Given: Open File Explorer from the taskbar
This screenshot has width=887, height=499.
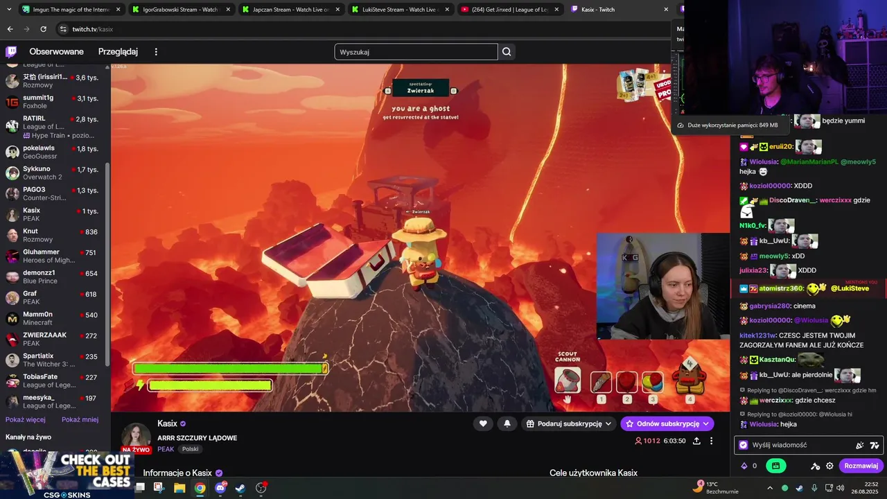Looking at the screenshot, I should click(x=179, y=488).
